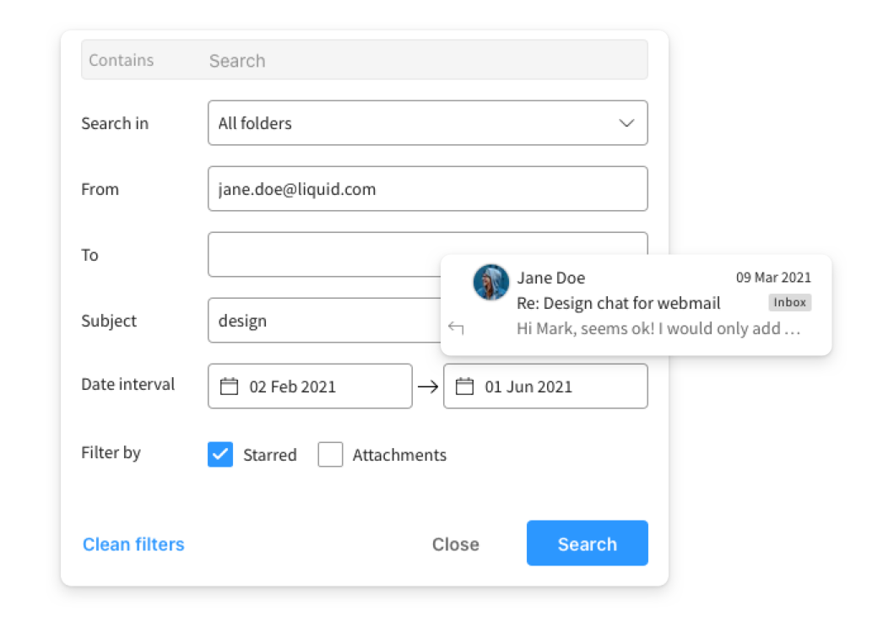This screenshot has width=883, height=627.
Task: Click the arrow between date fields
Action: click(x=428, y=386)
